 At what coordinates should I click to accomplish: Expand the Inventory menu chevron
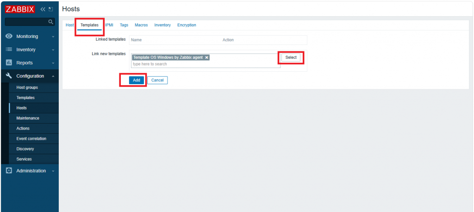[x=53, y=50]
